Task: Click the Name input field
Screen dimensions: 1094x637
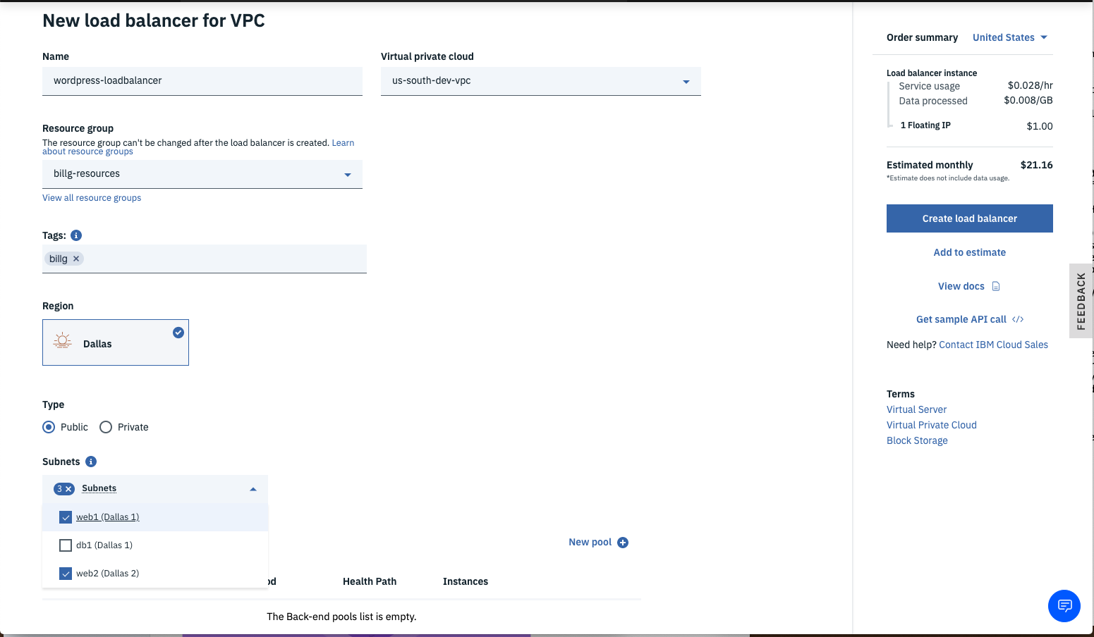Action: click(202, 81)
